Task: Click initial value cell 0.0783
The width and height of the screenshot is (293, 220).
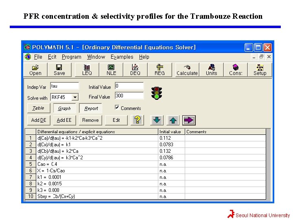Action: click(172, 145)
